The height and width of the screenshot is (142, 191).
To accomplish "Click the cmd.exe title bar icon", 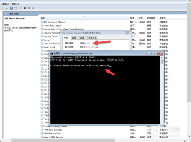I will 52,53.
